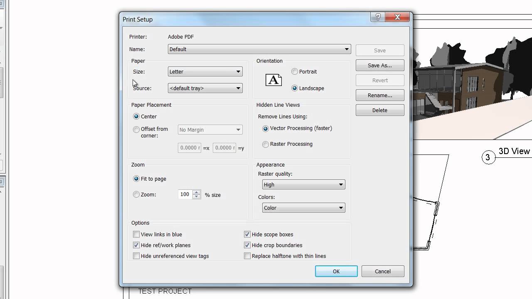532x299 pixels.
Task: Decrease zoom percentage with down arrow
Action: (x=197, y=197)
